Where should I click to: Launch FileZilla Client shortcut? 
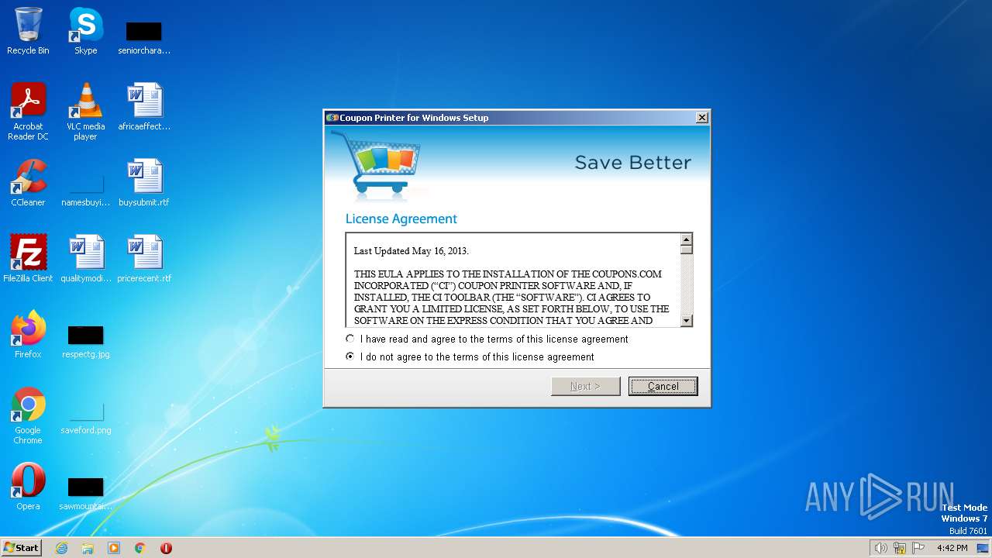28,259
